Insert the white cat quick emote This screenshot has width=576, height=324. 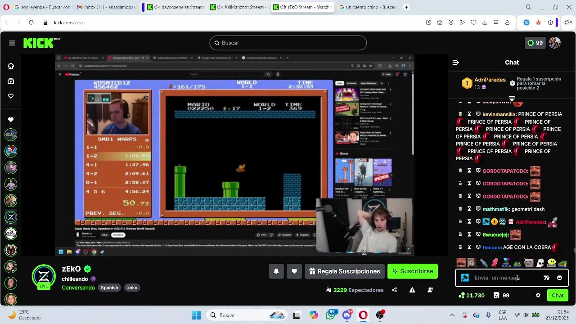[x=529, y=263]
